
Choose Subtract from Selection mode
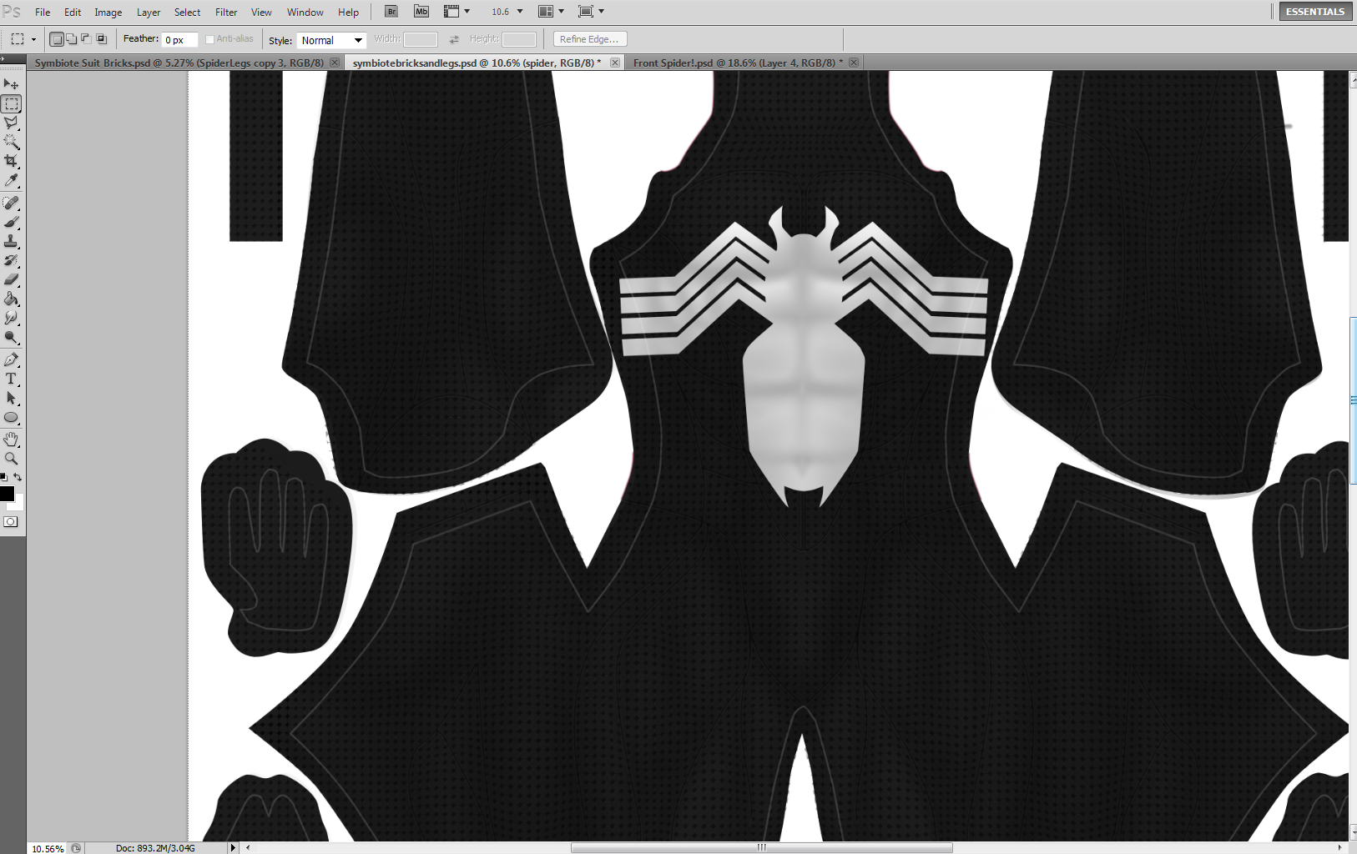[86, 39]
